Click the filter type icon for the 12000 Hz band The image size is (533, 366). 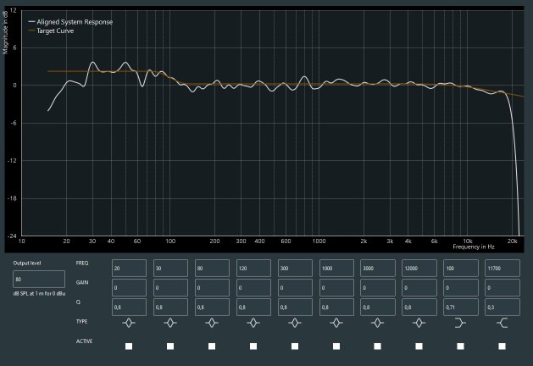click(x=419, y=323)
